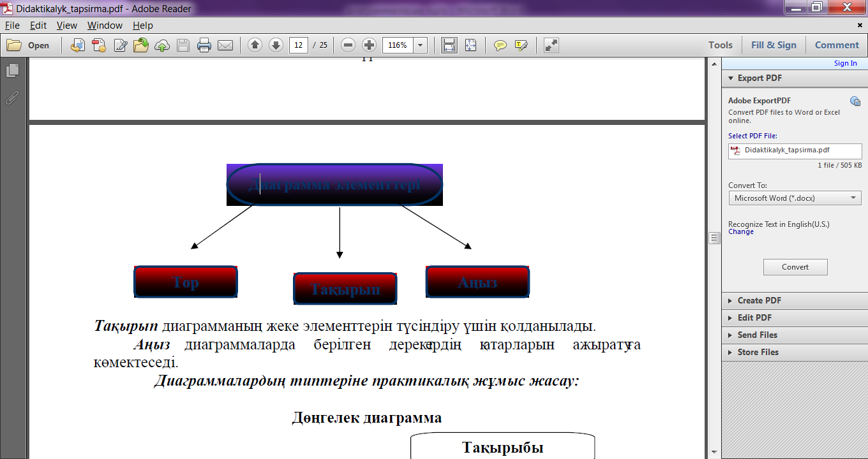Collapse the Export PDF section
The height and width of the screenshot is (459, 868).
point(795,78)
